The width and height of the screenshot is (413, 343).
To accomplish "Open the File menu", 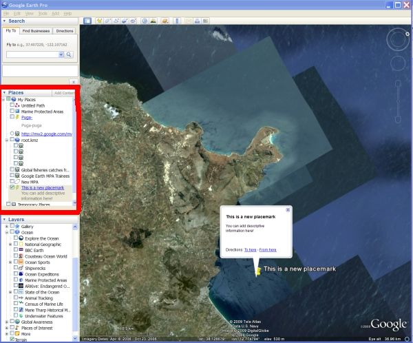I will tap(6, 14).
